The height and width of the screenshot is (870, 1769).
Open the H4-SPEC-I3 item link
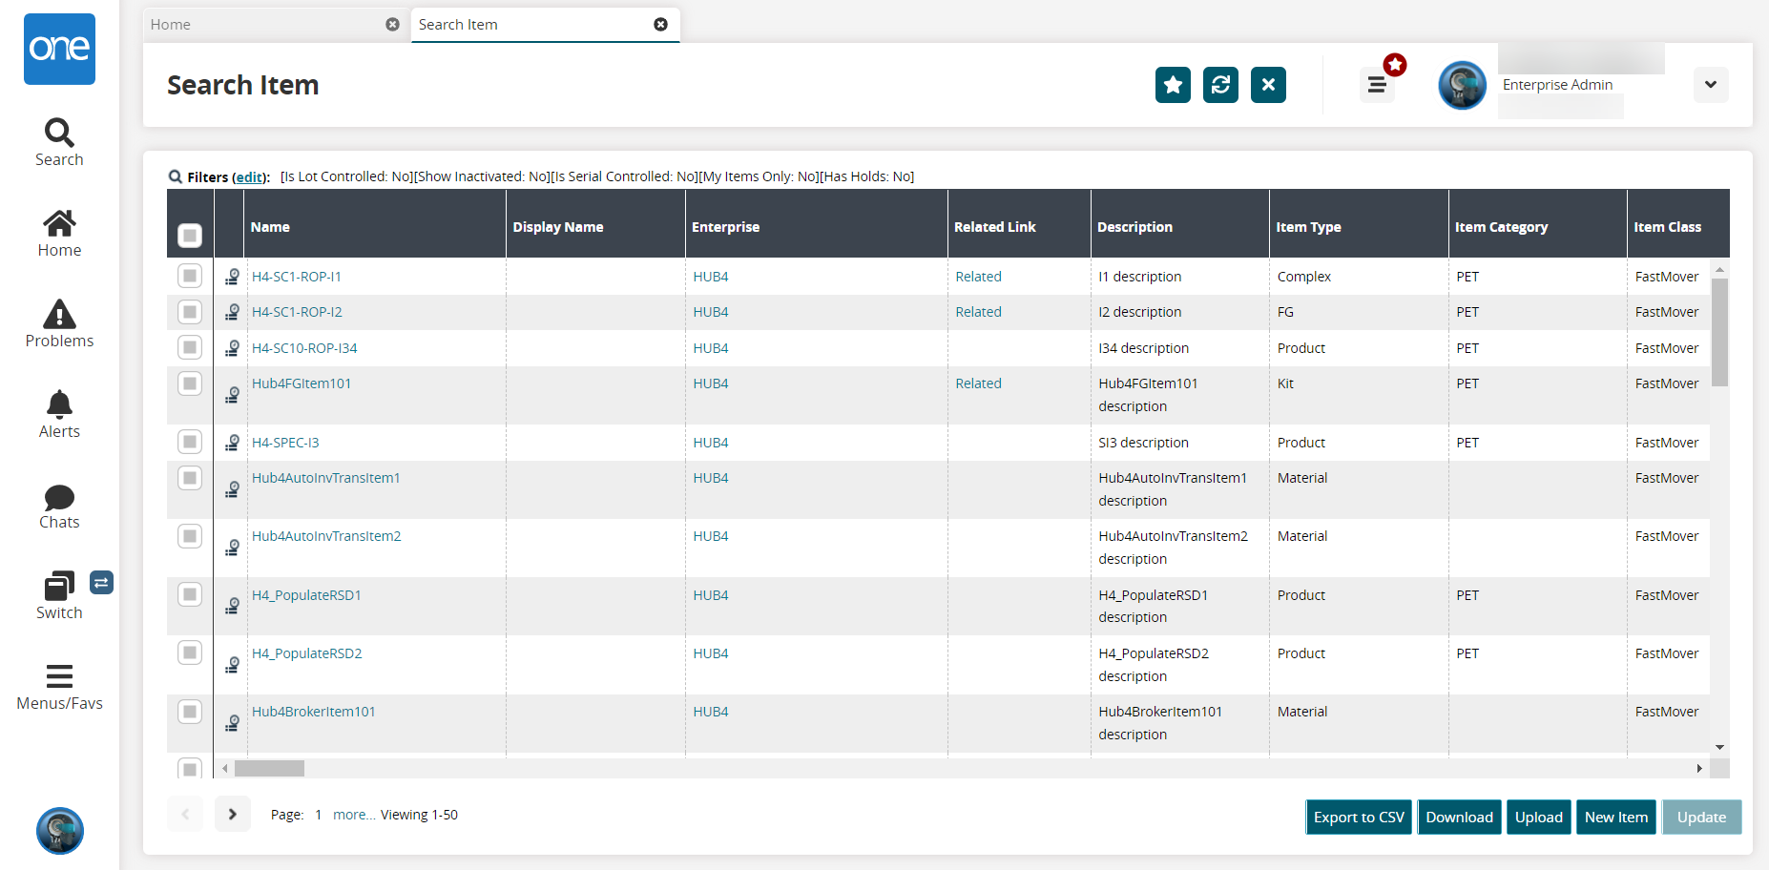tap(285, 443)
